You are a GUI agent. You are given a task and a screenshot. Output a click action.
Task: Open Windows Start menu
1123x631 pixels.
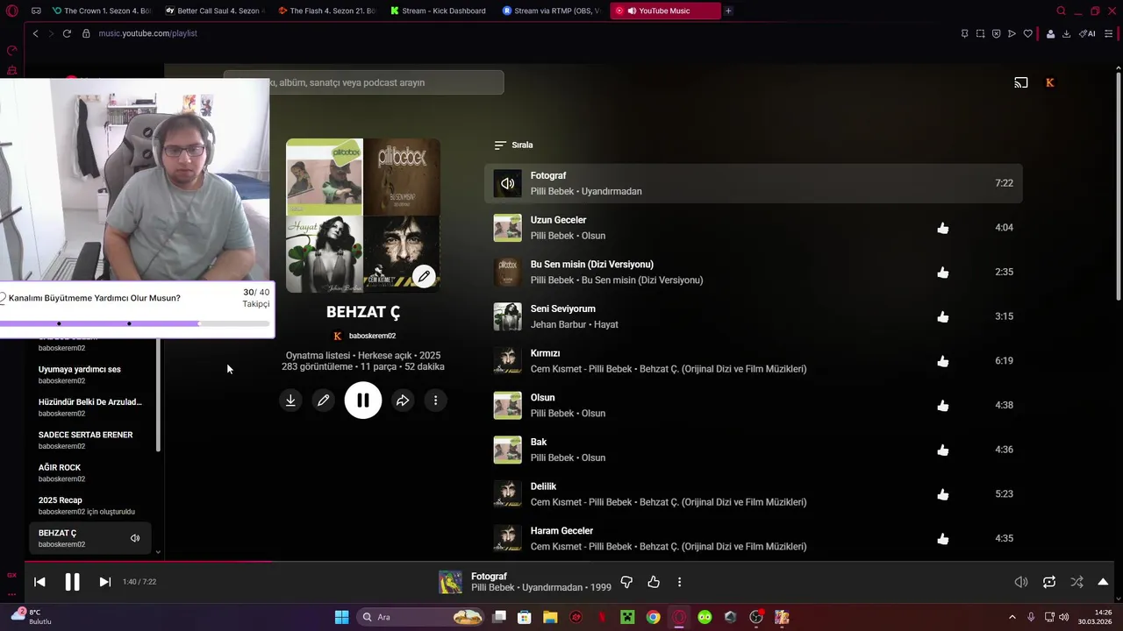point(341,617)
